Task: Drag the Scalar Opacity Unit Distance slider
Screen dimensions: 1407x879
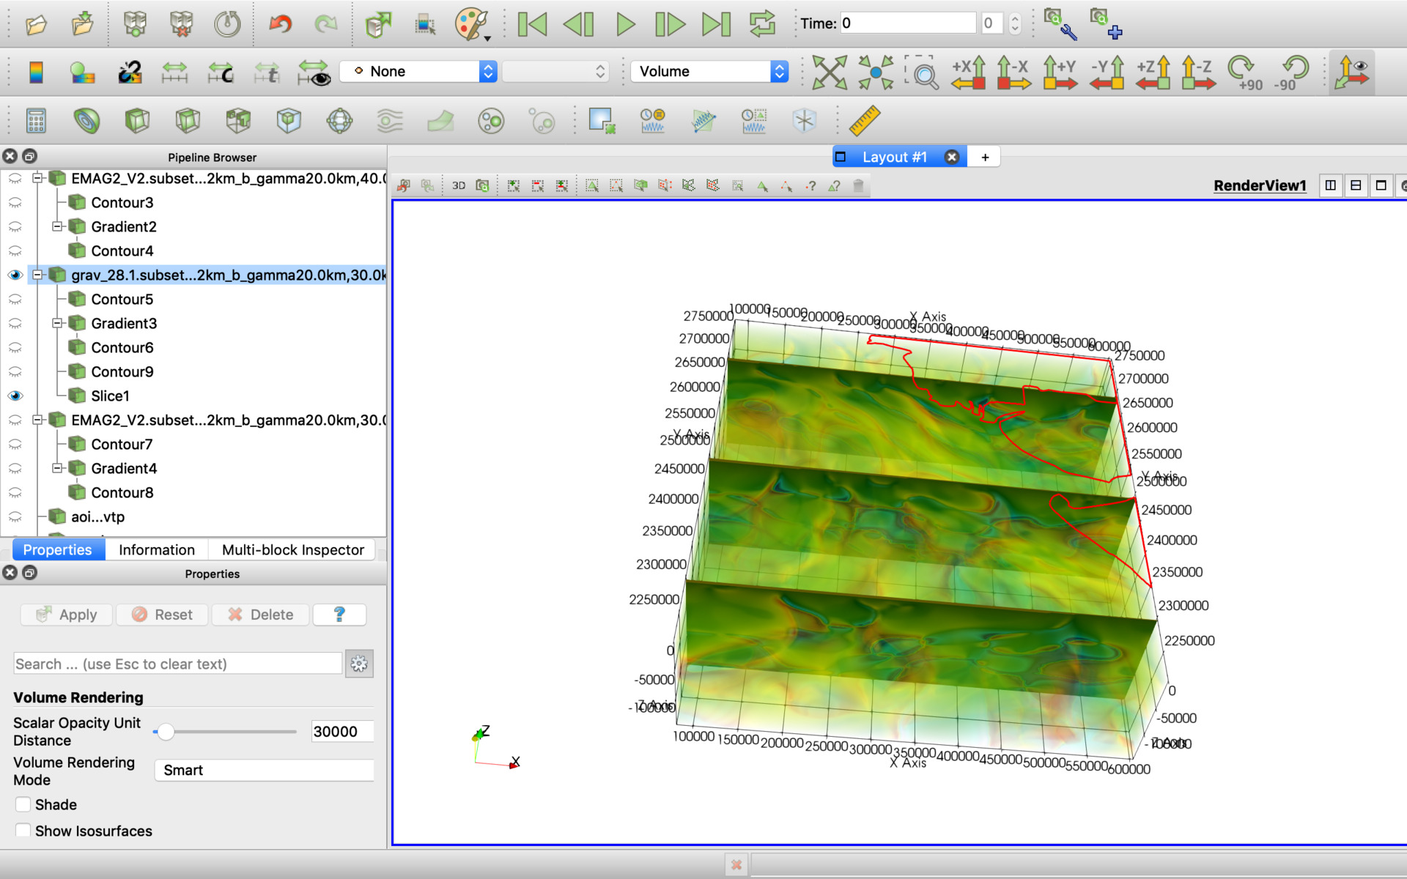Action: (x=163, y=731)
